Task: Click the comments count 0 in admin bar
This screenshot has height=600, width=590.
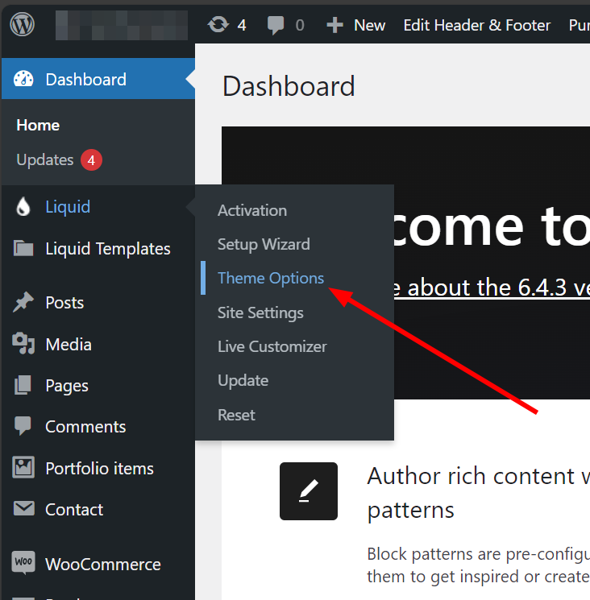Action: point(300,26)
